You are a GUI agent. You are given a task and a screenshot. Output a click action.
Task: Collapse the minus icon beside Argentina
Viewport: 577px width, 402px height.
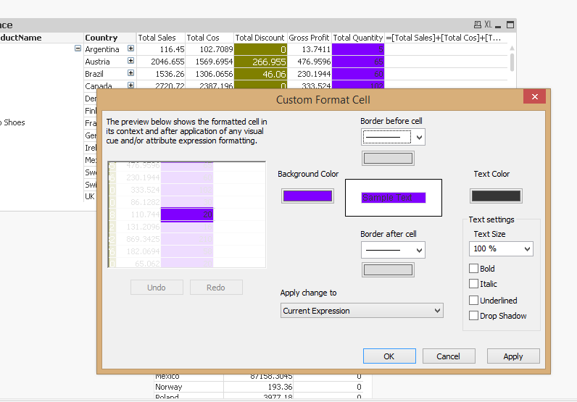[x=78, y=49]
